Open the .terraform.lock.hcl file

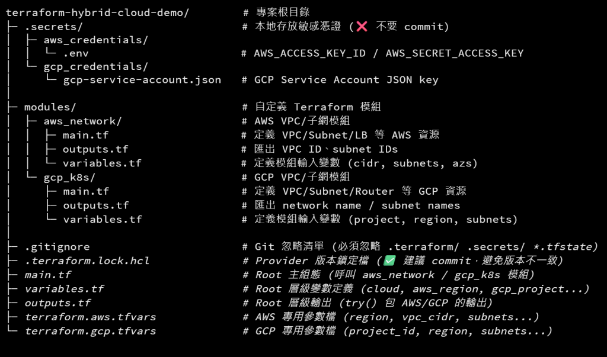[x=87, y=260]
